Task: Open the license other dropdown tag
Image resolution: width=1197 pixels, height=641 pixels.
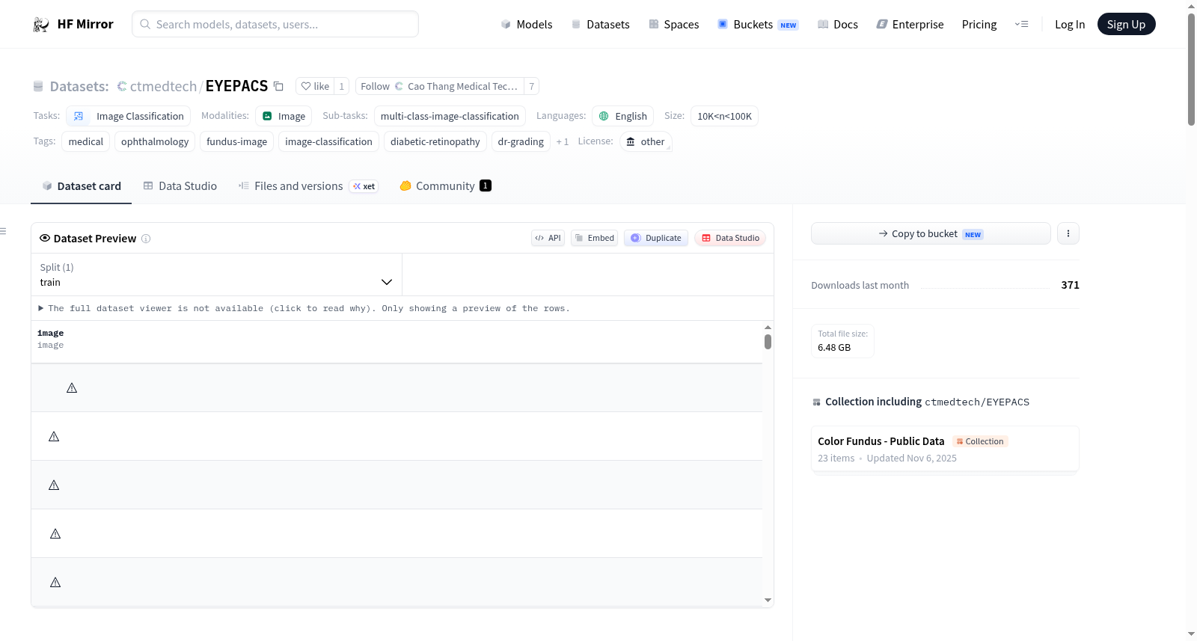Action: [x=646, y=142]
